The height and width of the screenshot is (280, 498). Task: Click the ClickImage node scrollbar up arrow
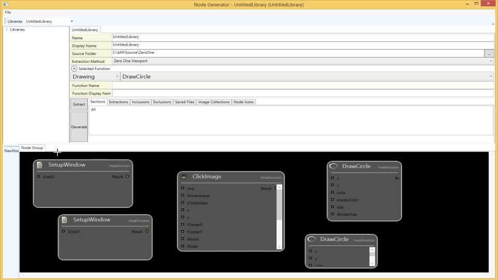279,187
